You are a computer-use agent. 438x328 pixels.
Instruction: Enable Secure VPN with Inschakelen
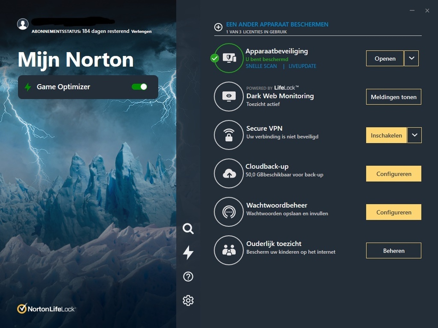[386, 135]
